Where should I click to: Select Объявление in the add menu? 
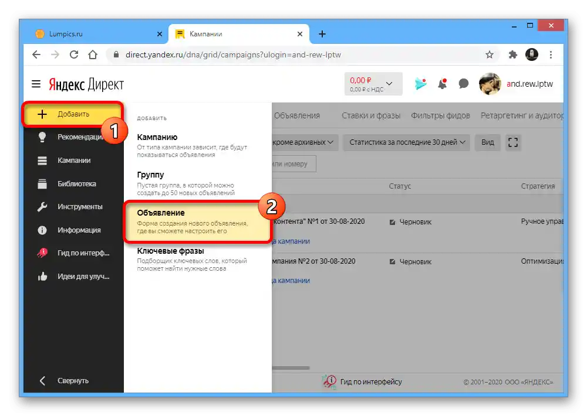(197, 221)
